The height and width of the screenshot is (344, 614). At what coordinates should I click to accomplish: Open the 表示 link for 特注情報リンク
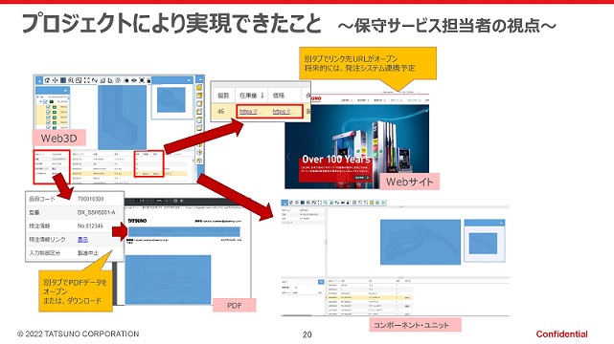[82, 239]
